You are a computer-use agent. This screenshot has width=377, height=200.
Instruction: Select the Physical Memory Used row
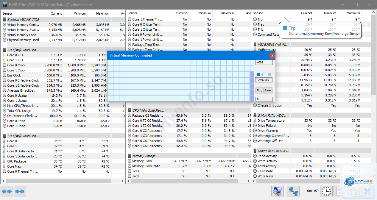pos(63,40)
